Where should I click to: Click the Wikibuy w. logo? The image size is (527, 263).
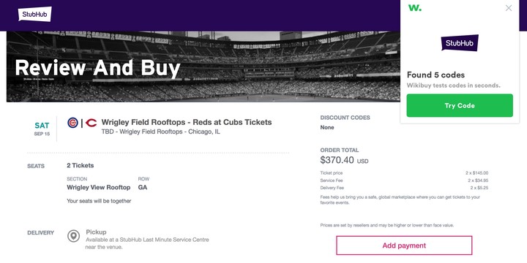(x=415, y=8)
